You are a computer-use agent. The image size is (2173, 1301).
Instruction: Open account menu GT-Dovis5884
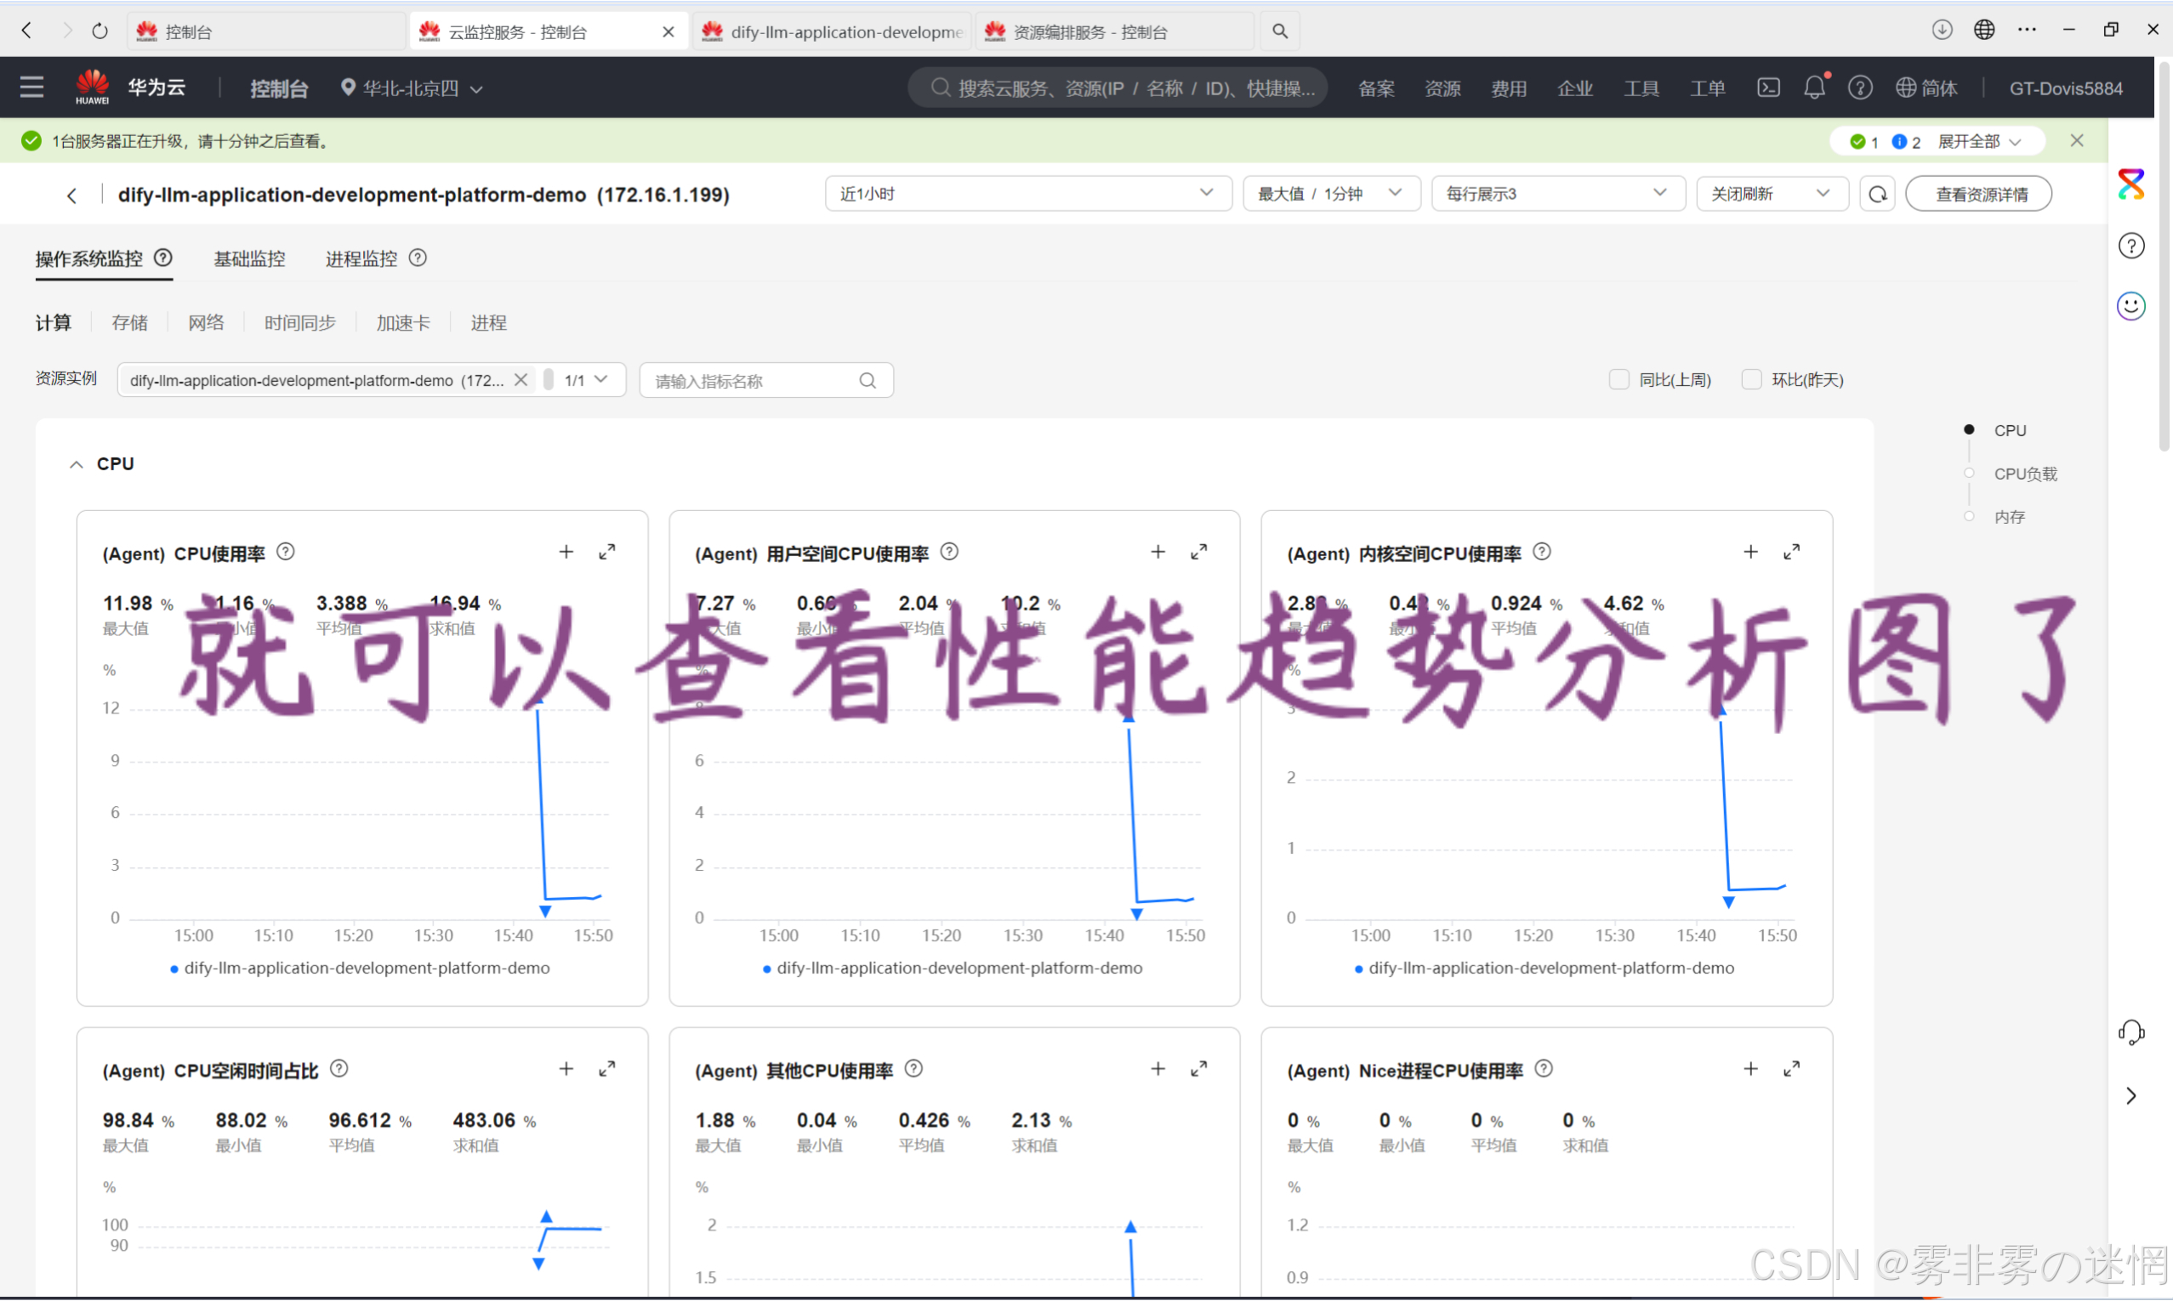[2065, 88]
